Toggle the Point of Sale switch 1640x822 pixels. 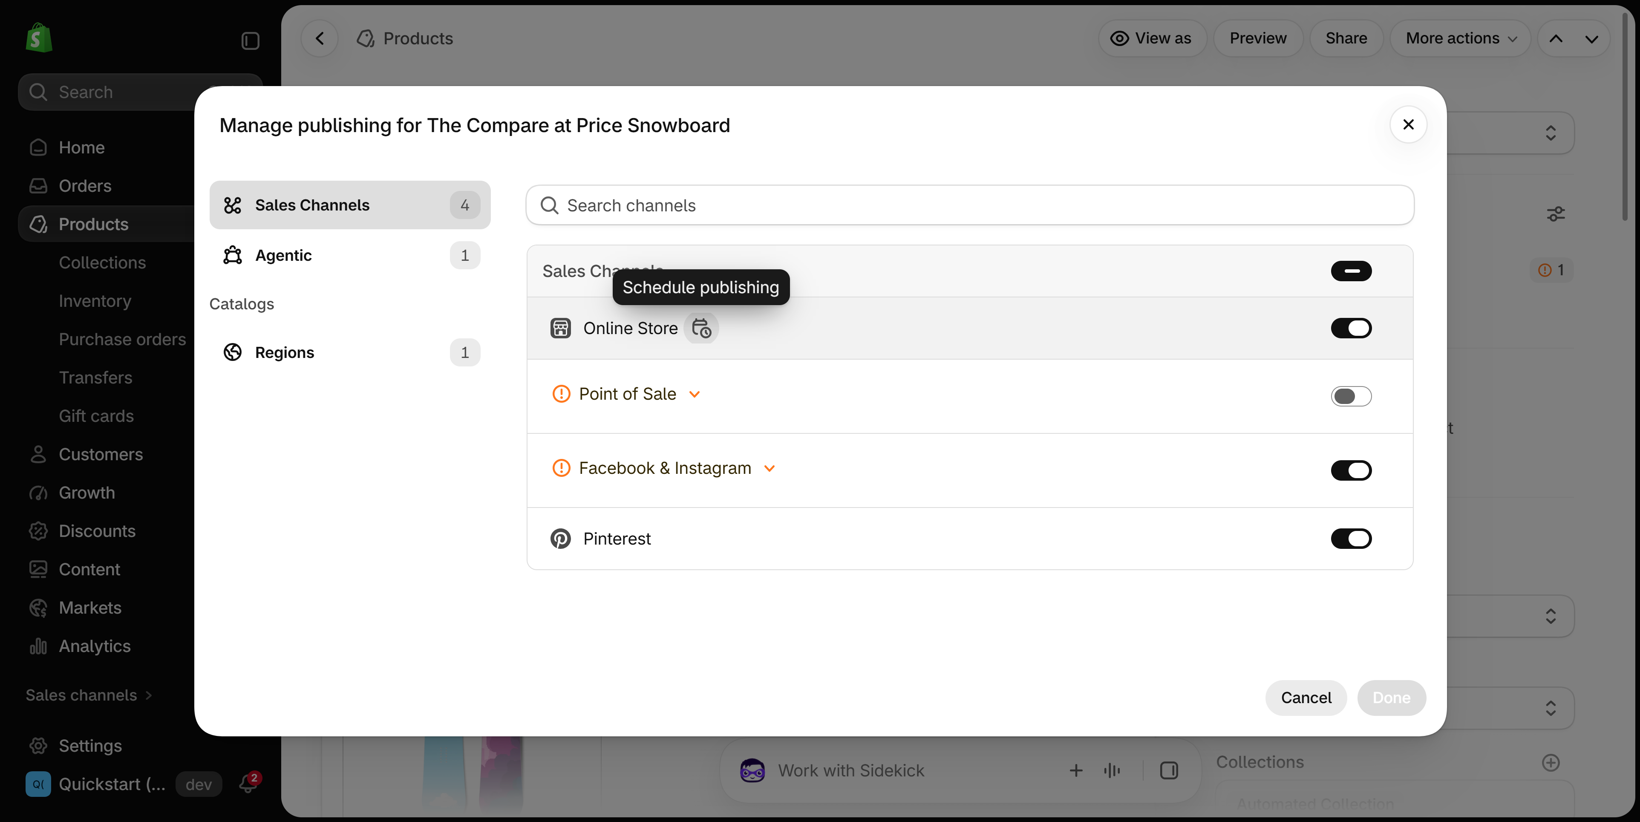pos(1351,396)
